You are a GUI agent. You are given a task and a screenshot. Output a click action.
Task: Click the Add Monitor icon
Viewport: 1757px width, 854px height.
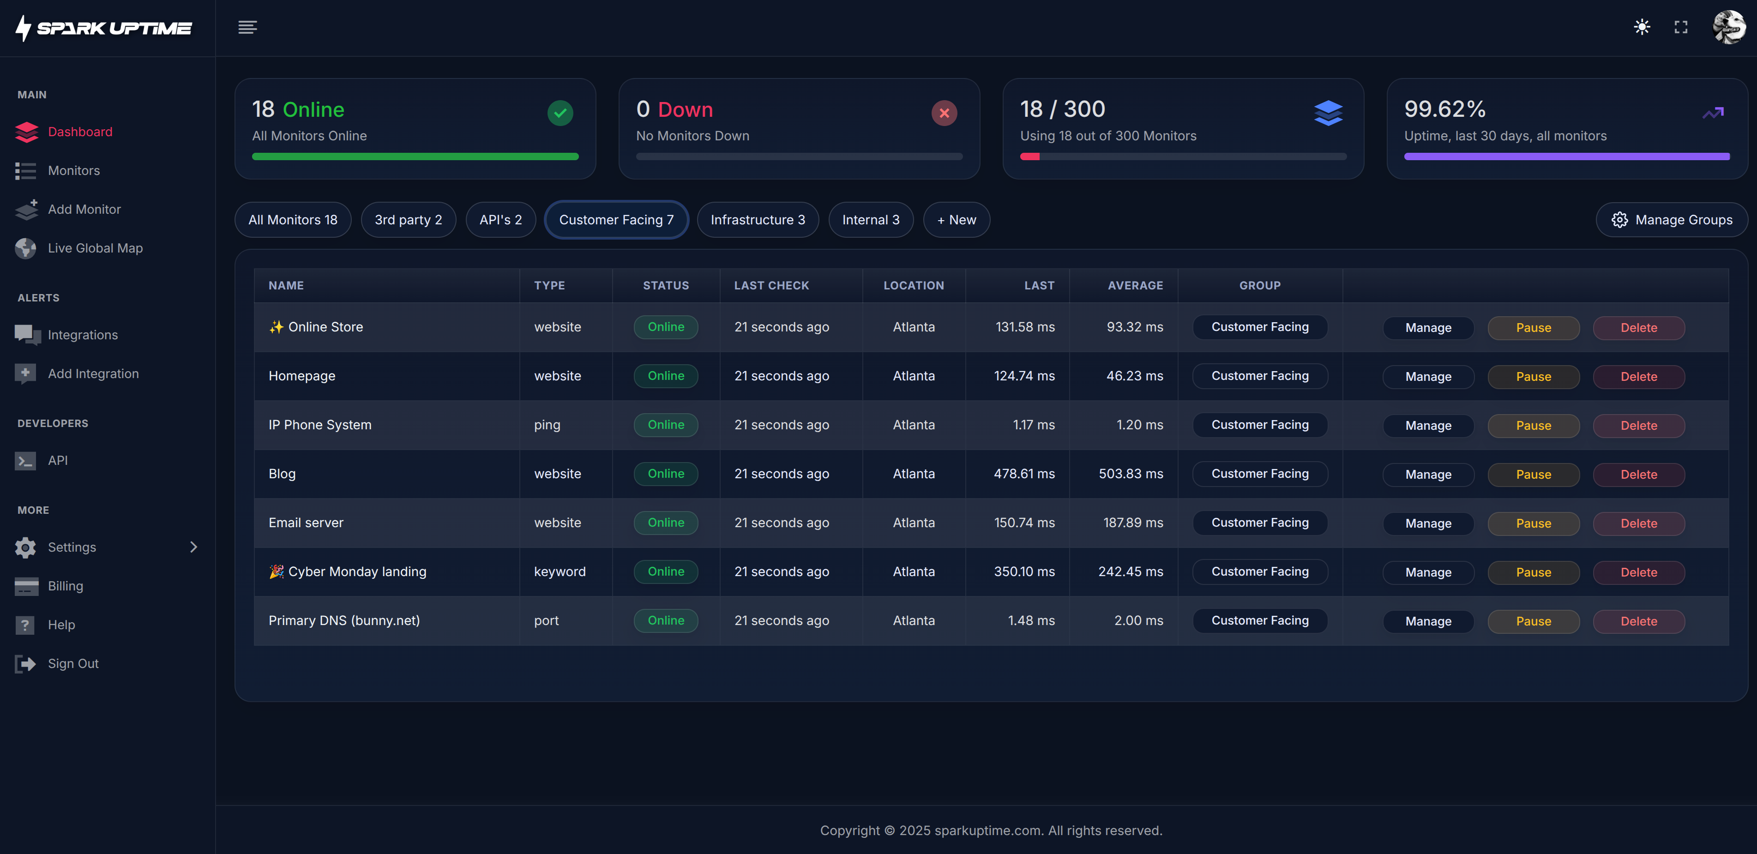[x=26, y=210]
